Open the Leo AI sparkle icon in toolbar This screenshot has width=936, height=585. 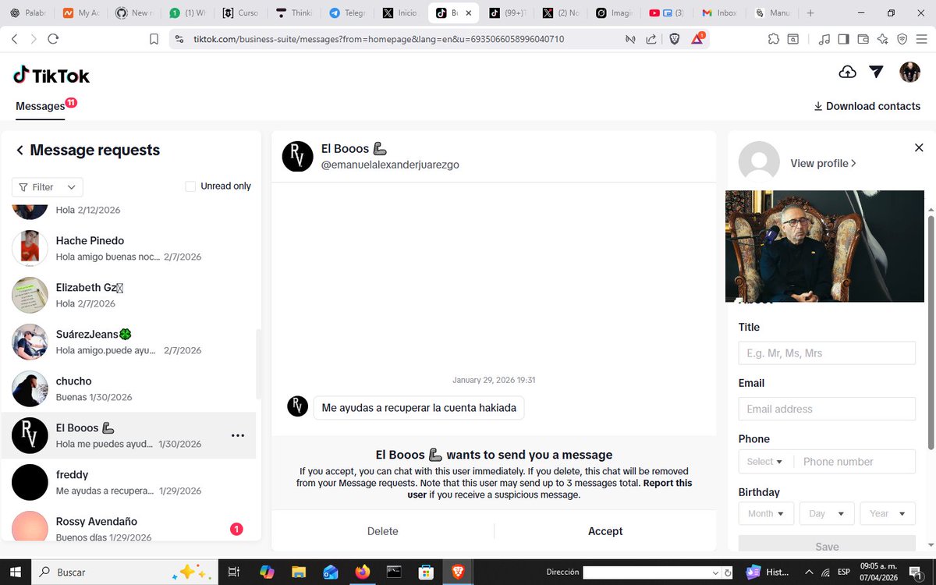(x=882, y=38)
